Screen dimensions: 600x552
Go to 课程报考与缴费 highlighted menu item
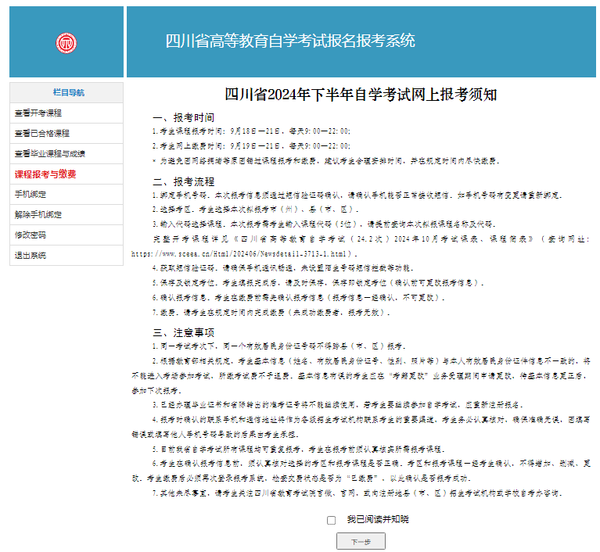(x=45, y=174)
